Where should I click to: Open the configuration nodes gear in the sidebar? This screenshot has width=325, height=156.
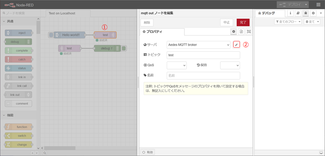tap(313, 13)
